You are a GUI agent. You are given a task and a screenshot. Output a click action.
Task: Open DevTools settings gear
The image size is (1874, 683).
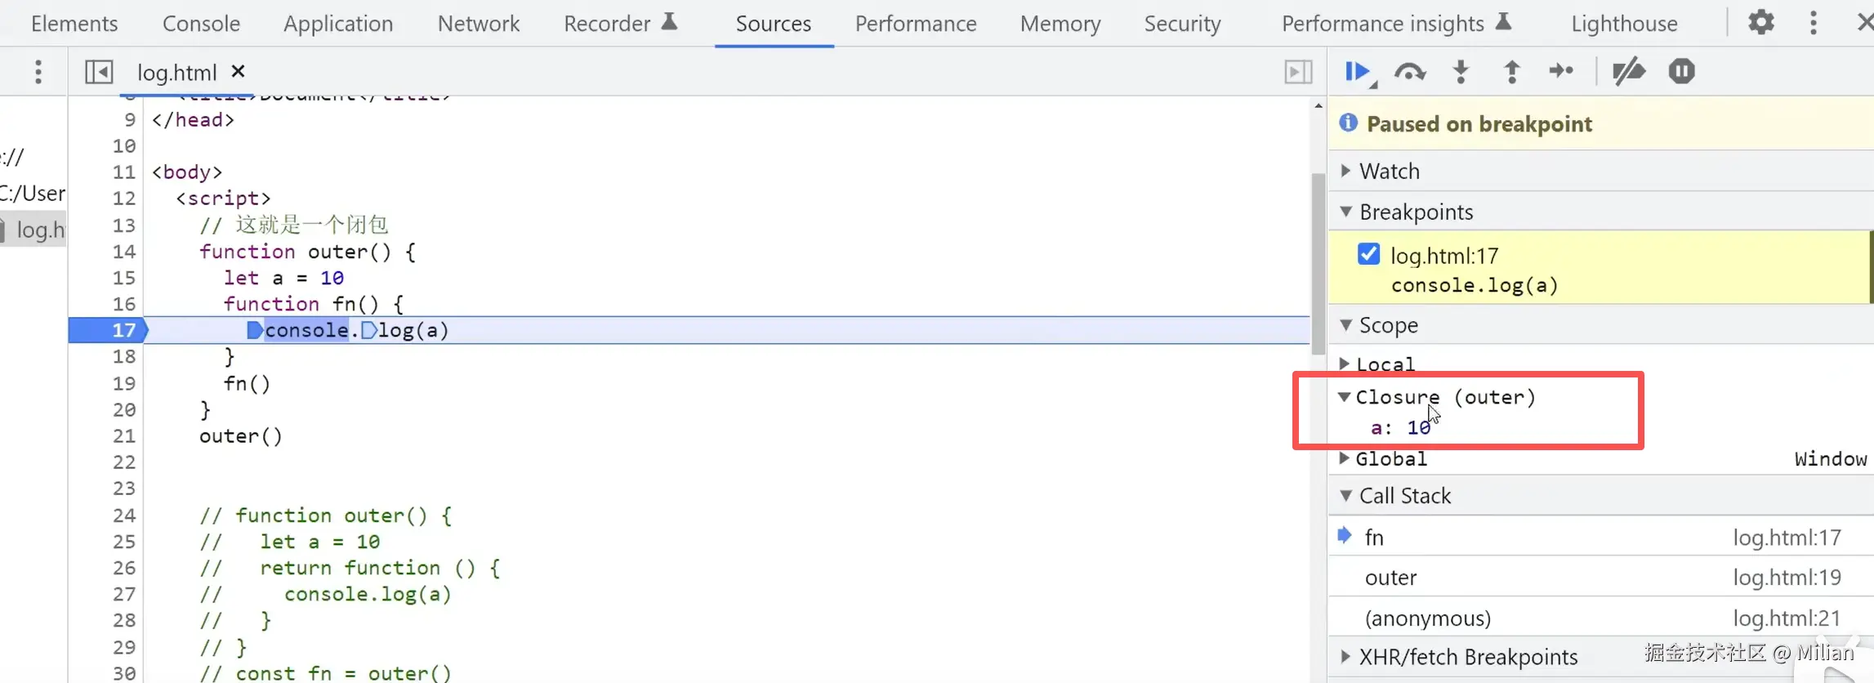click(x=1760, y=23)
